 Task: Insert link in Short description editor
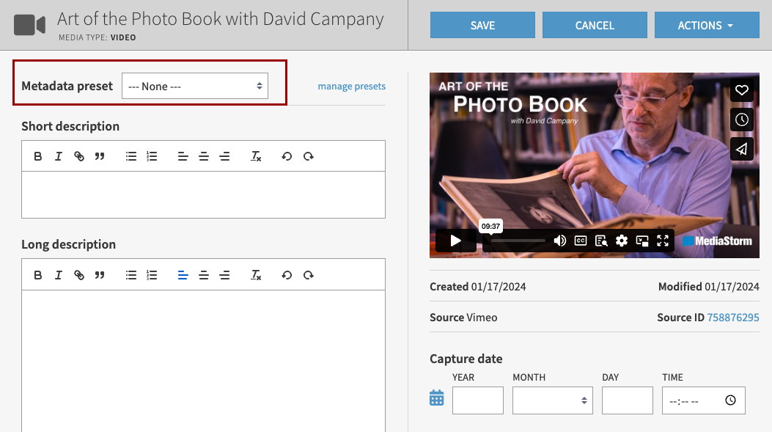(x=79, y=156)
